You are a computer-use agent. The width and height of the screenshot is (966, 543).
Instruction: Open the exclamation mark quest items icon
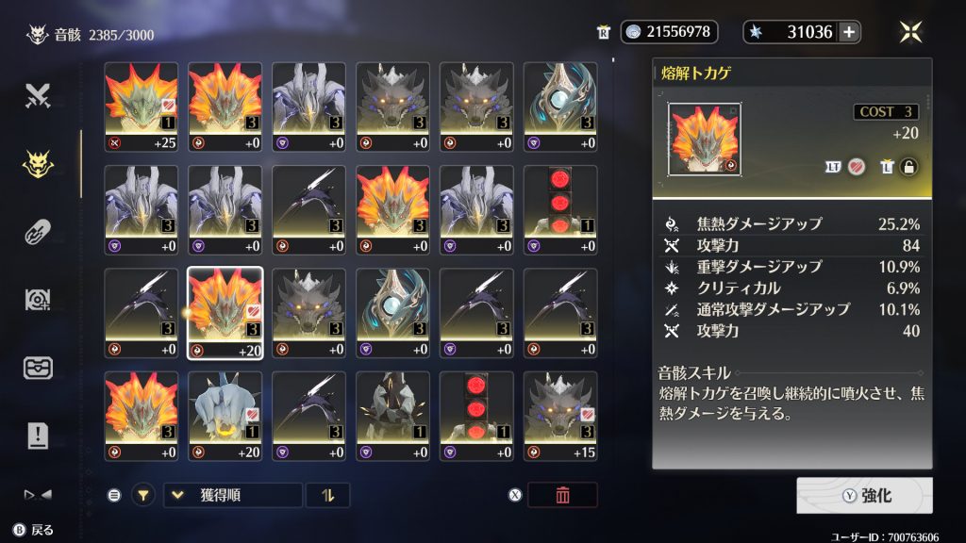38,436
